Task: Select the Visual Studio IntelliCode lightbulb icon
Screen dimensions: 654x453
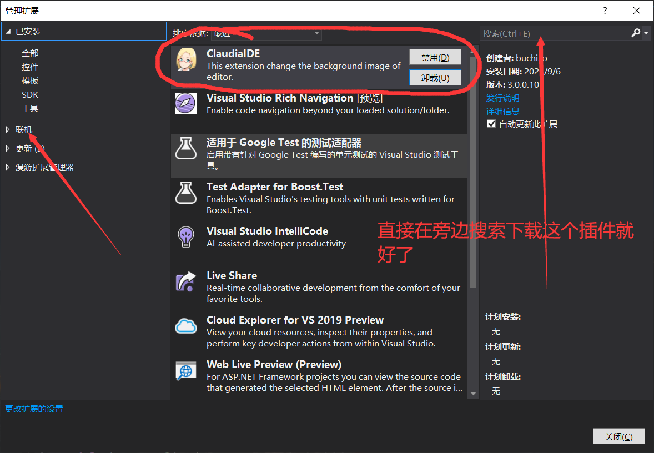Action: [186, 237]
